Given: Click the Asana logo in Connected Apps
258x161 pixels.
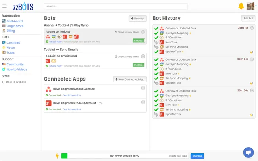Looking at the screenshot, I should (48, 89).
